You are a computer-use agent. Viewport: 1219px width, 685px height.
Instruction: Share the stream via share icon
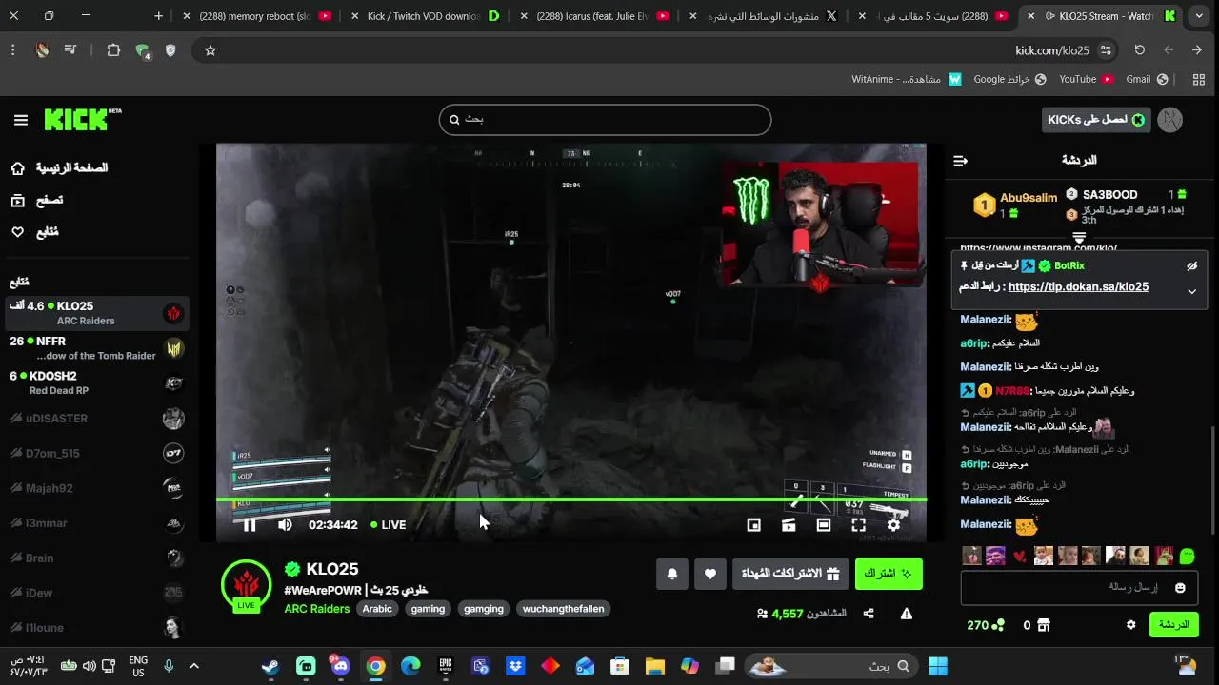coord(869,614)
